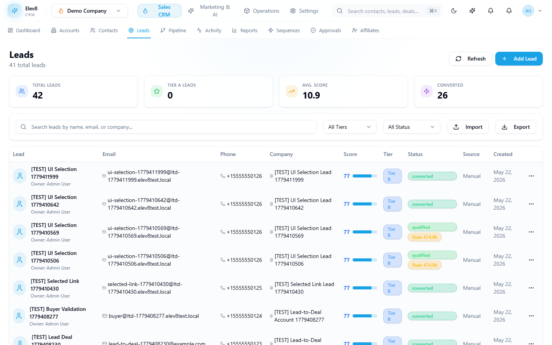Click avatar icon of UI Selection 1779410642
The width and height of the screenshot is (552, 345).
[x=20, y=204]
